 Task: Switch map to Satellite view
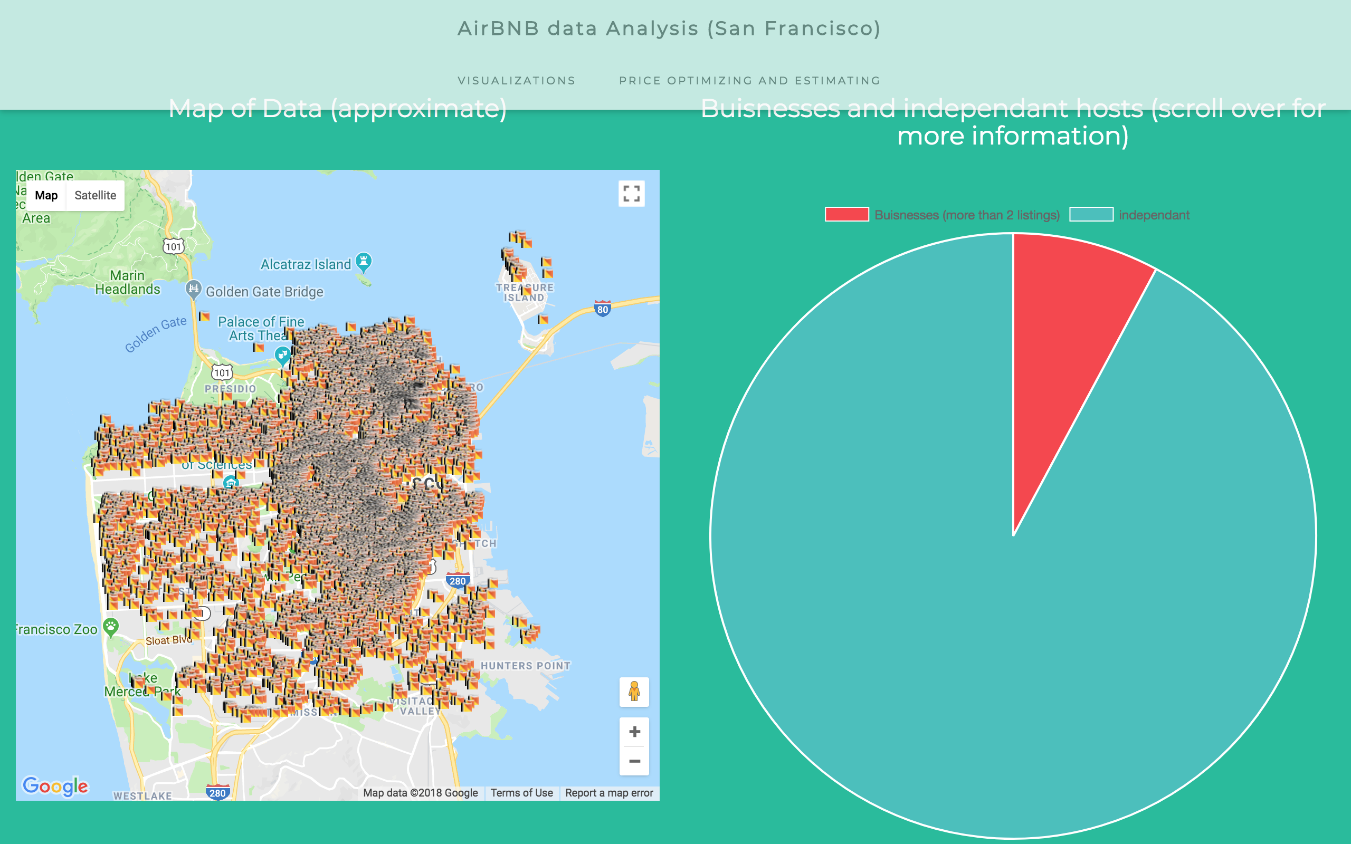[x=96, y=195]
